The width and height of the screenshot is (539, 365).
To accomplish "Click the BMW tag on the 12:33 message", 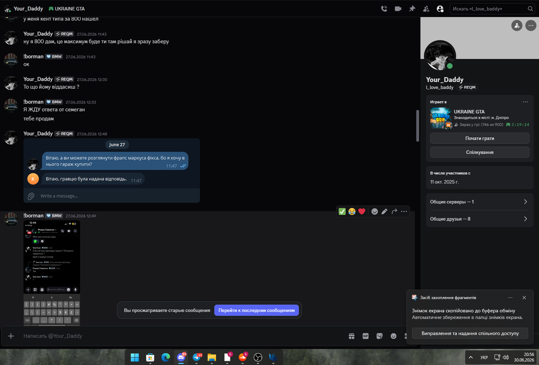I will click(54, 102).
